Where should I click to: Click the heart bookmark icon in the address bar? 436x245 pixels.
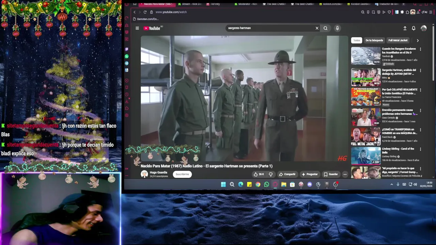[x=389, y=12]
